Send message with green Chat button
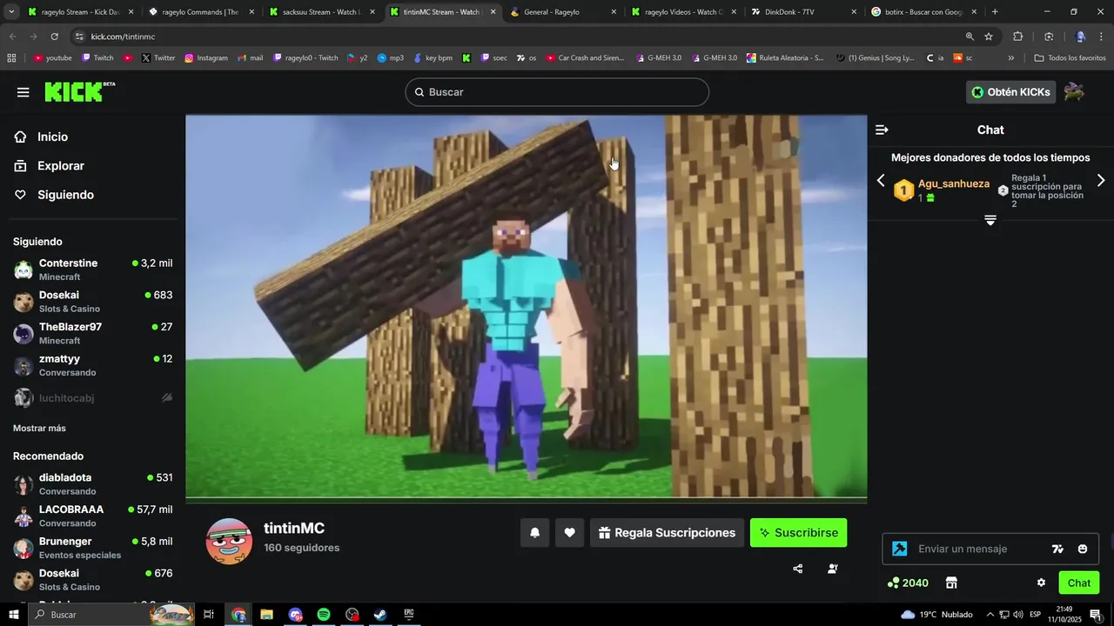This screenshot has height=626, width=1114. pyautogui.click(x=1079, y=583)
